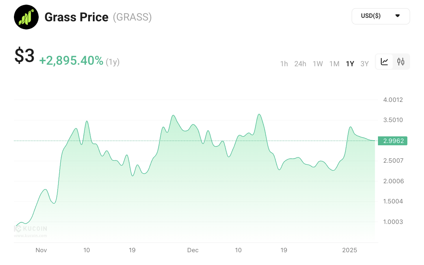Click the 2025 label on time axis
Screen dimensions: 424x265
click(x=350, y=250)
